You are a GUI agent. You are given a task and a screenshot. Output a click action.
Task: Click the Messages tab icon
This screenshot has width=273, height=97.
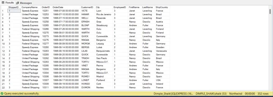pyautogui.click(x=17, y=3)
